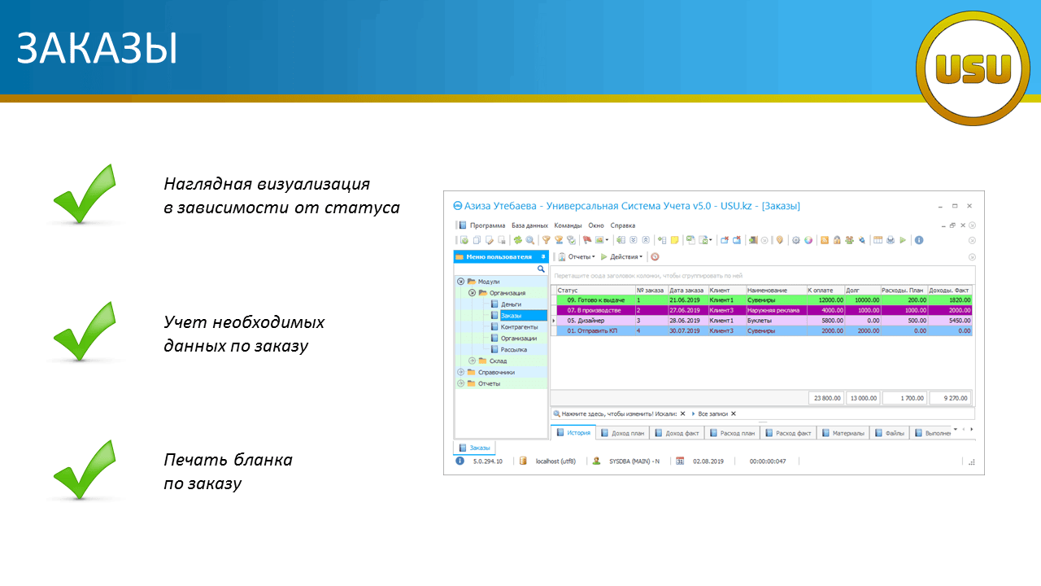Open the Окно menu

coord(596,225)
